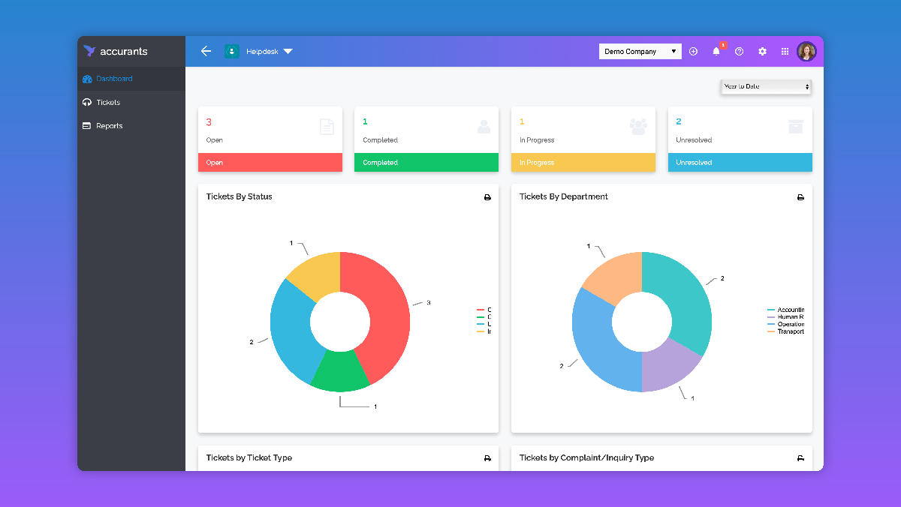
Task: Open help via the question mark icon
Action: pos(740,51)
